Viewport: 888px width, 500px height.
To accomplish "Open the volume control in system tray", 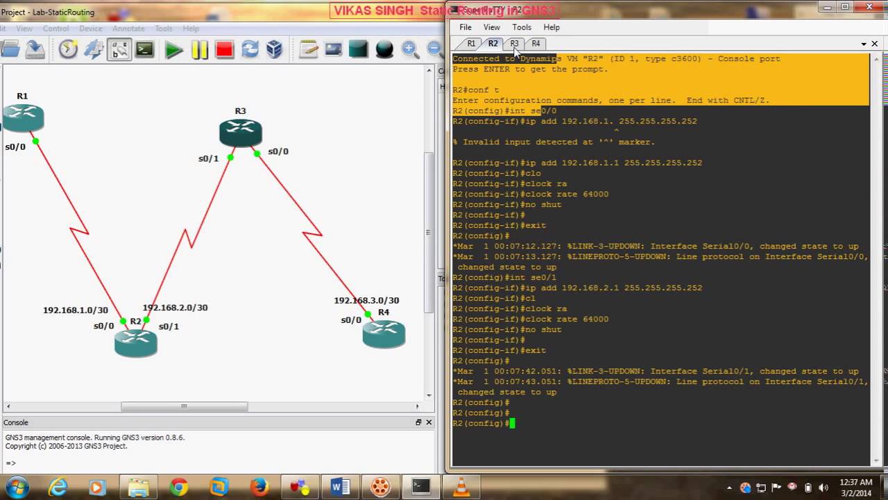I will (x=823, y=487).
